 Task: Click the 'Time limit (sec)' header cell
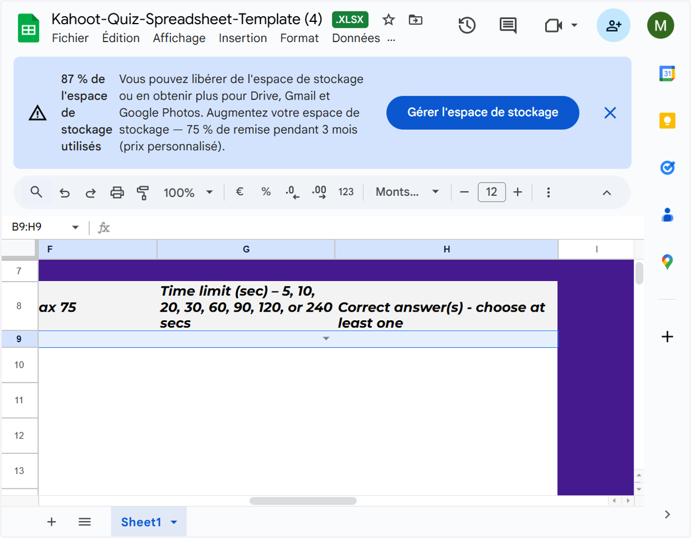246,306
